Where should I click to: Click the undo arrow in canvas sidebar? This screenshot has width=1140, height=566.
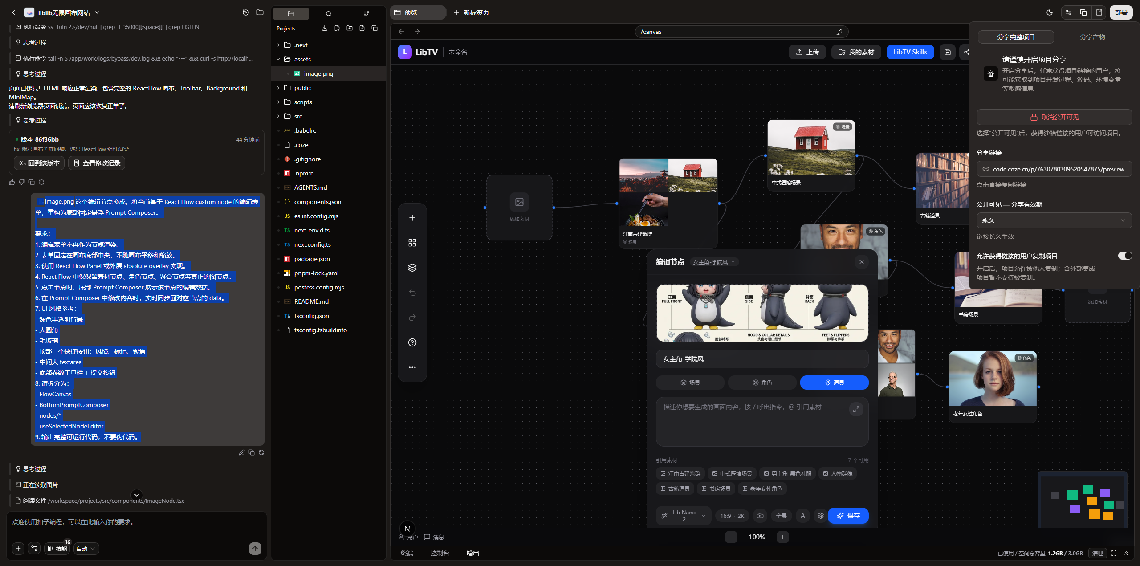412,293
